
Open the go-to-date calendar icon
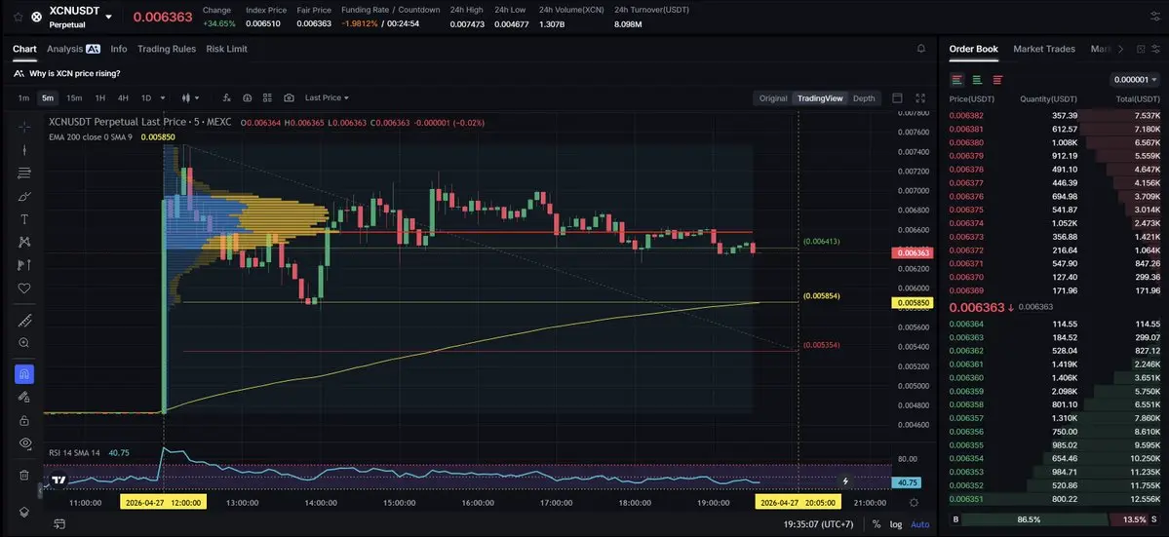pyautogui.click(x=58, y=524)
